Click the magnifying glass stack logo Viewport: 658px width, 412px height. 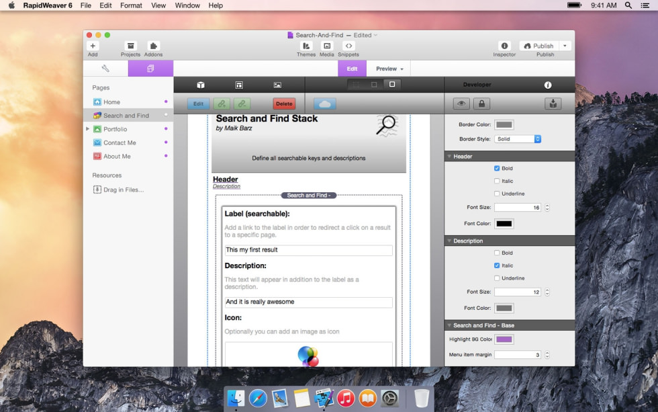(x=386, y=125)
